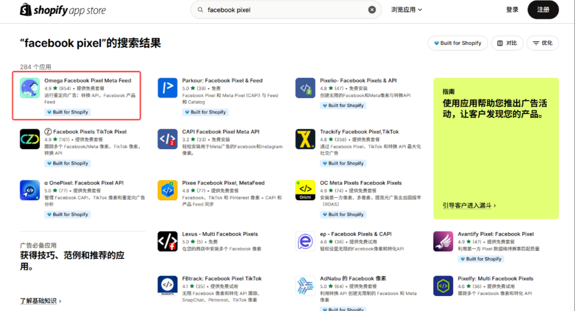The width and height of the screenshot is (575, 311).
Task: Open CAPI Facebook Pixel Meta API icon
Action: pos(168,139)
